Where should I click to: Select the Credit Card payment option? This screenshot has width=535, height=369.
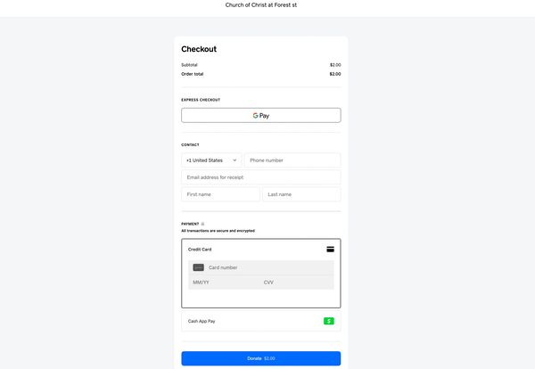coord(200,250)
